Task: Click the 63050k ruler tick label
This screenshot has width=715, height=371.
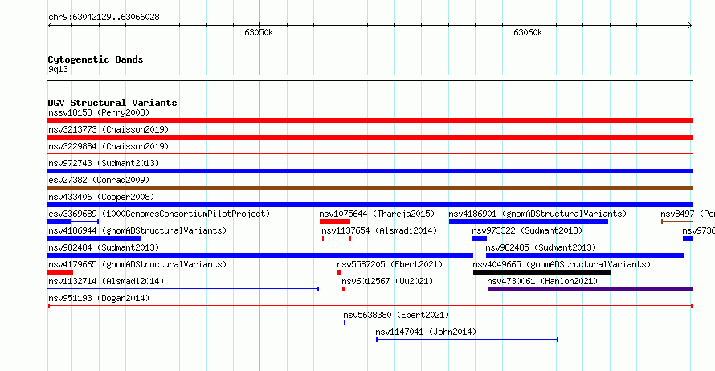Action: (x=259, y=32)
